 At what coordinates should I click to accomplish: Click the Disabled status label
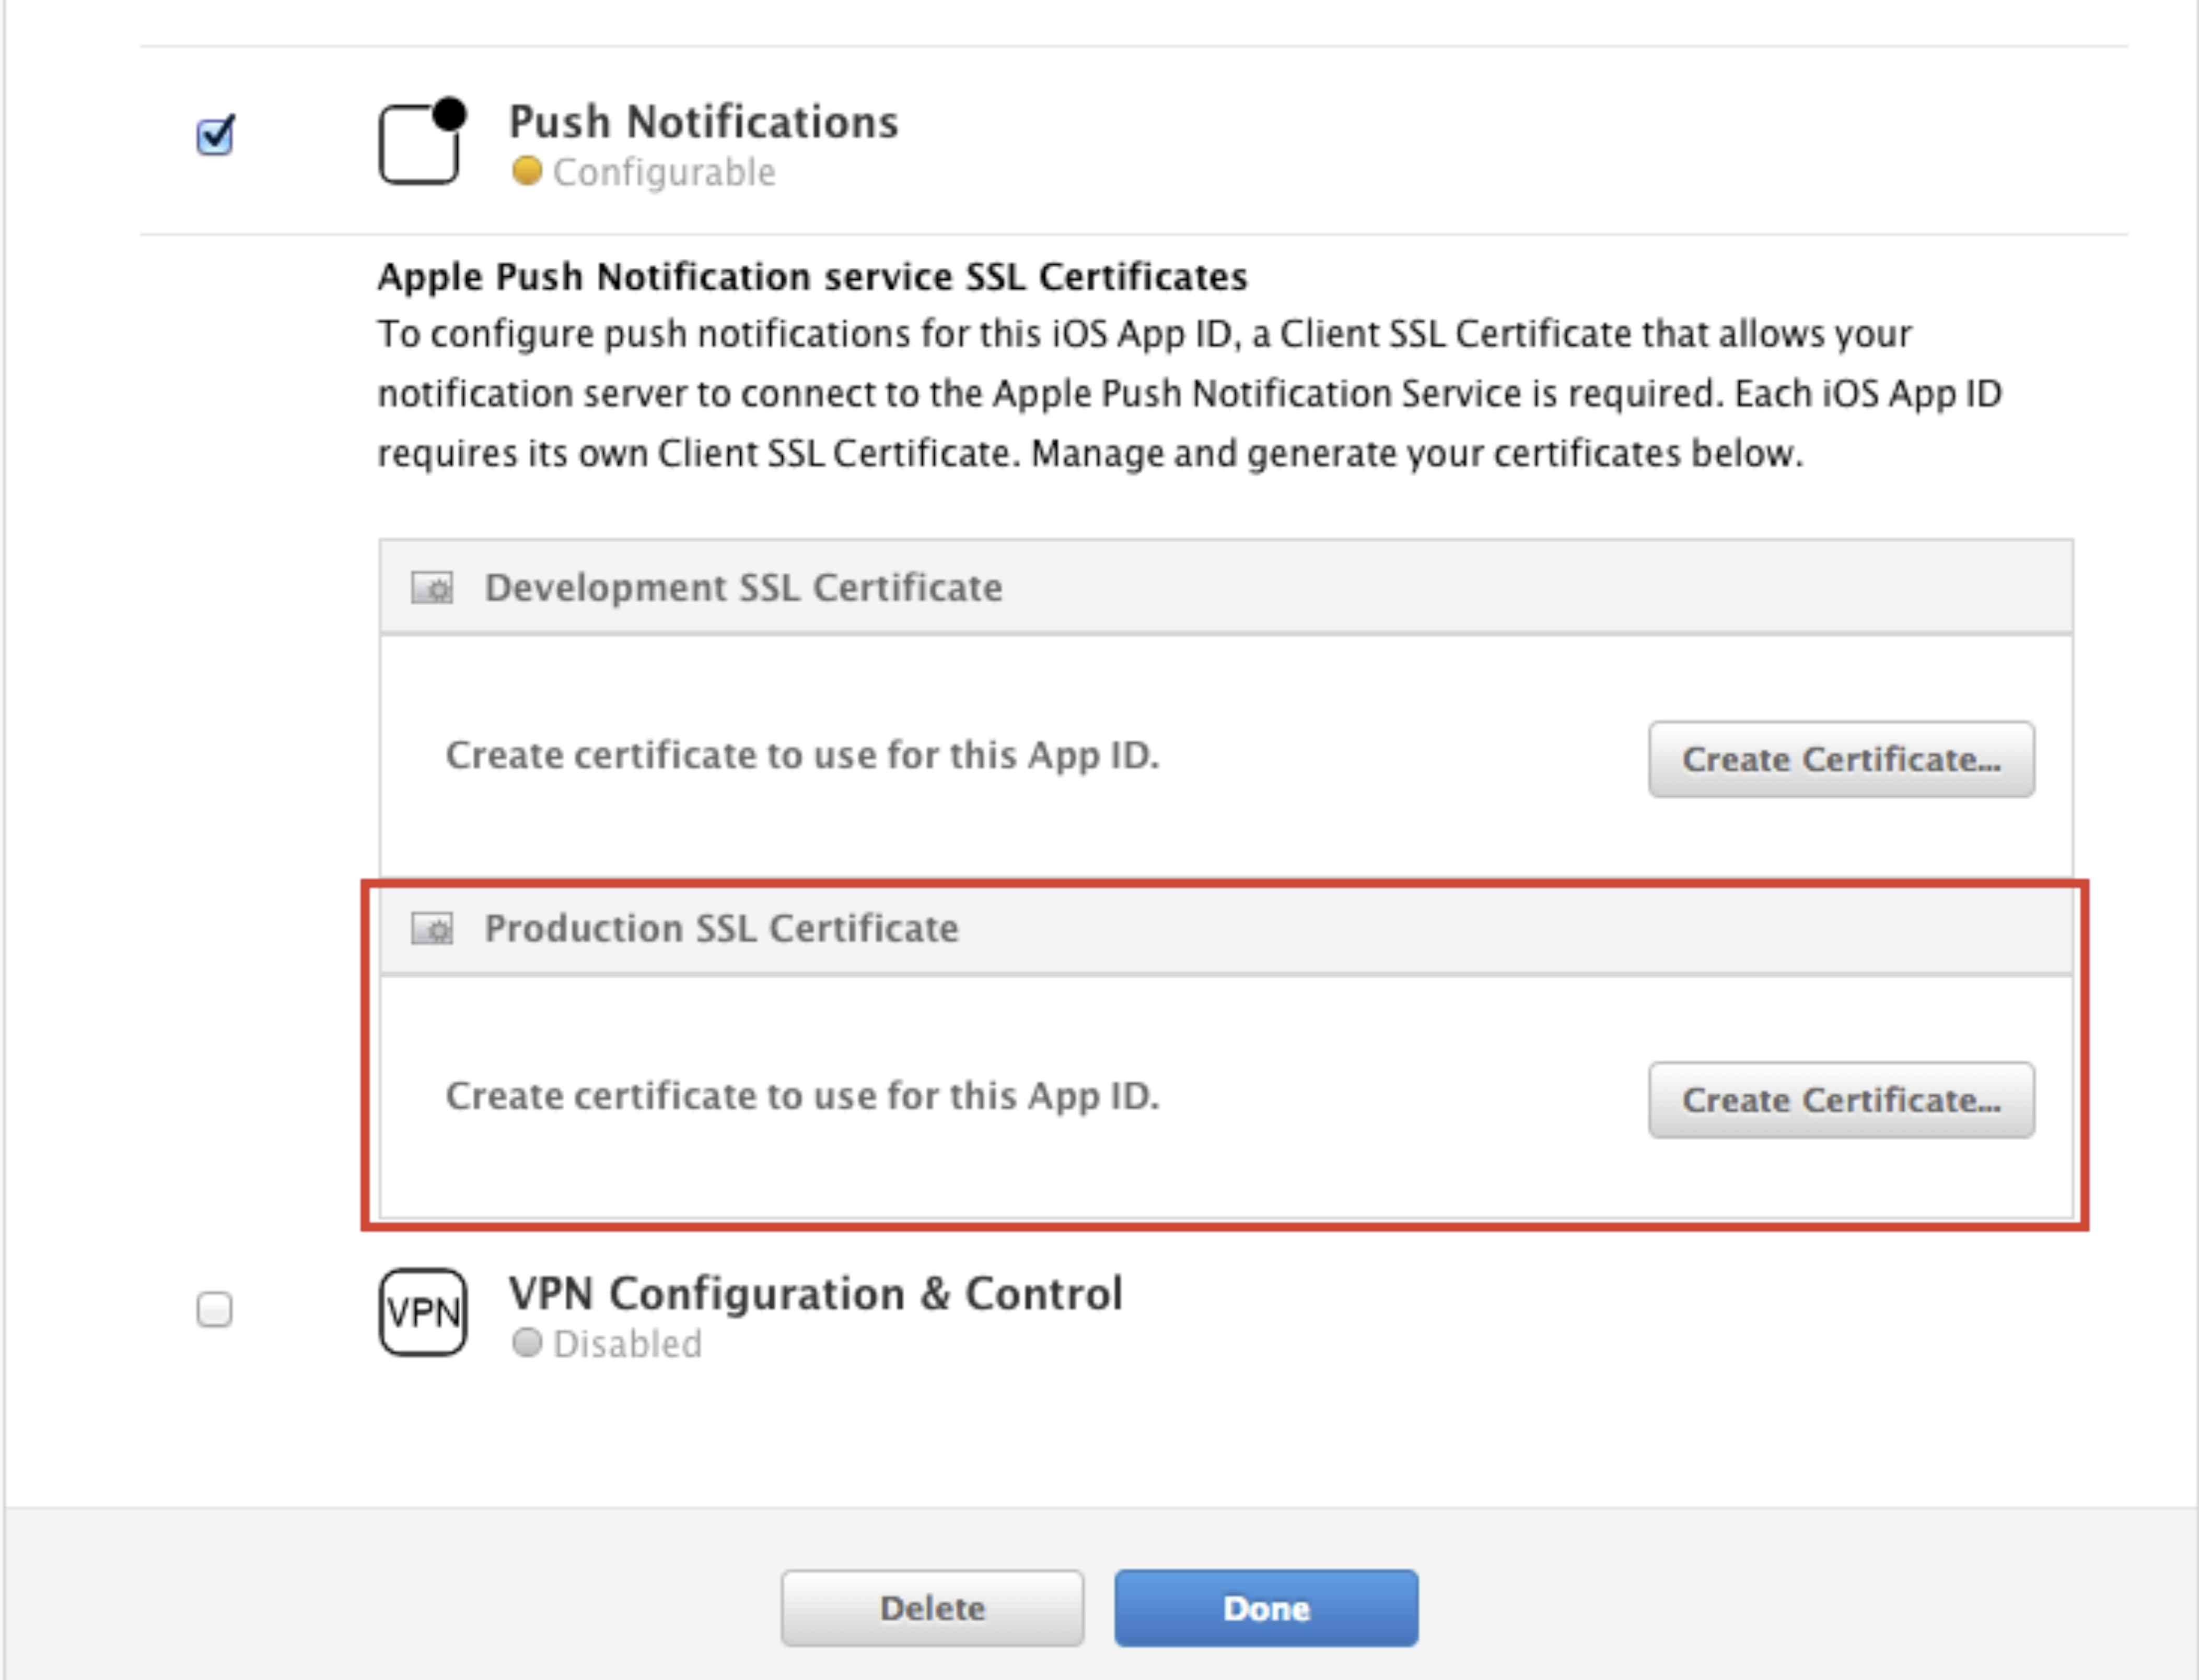[627, 1344]
